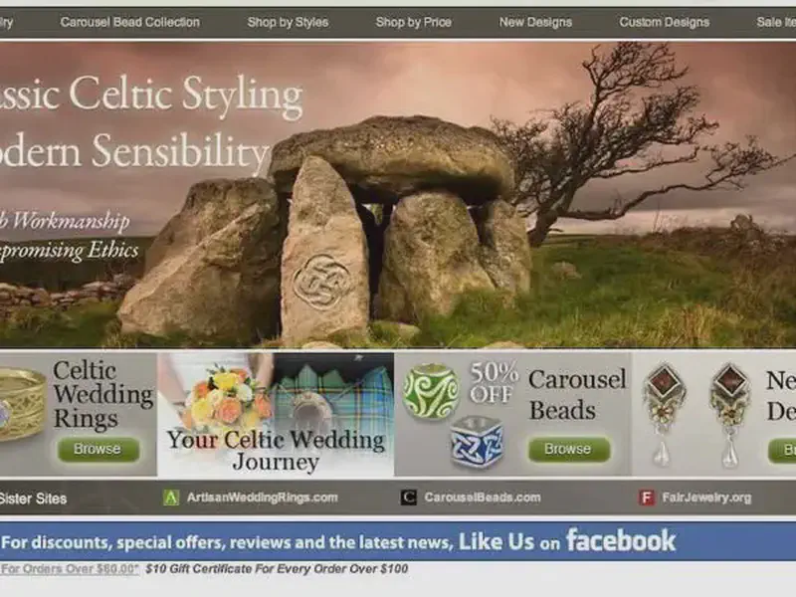This screenshot has height=597, width=796.
Task: Click the Sister Sites label
Action: pyautogui.click(x=34, y=498)
